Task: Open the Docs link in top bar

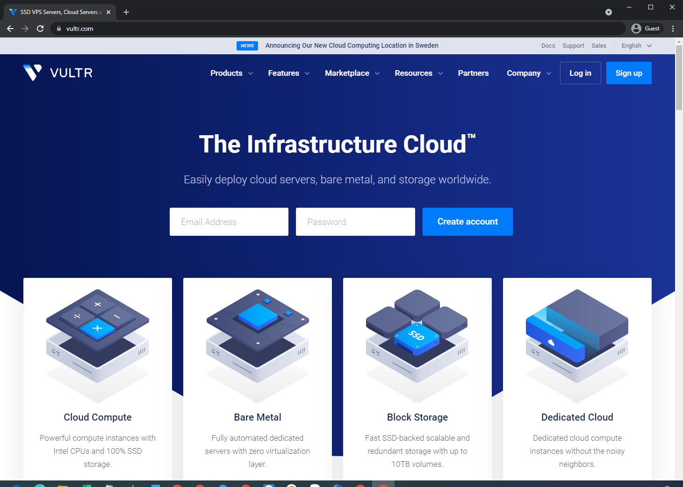Action: (548, 46)
